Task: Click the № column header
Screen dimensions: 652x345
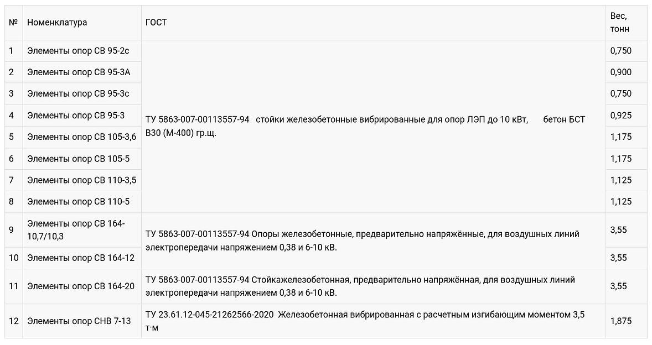Action: point(13,23)
